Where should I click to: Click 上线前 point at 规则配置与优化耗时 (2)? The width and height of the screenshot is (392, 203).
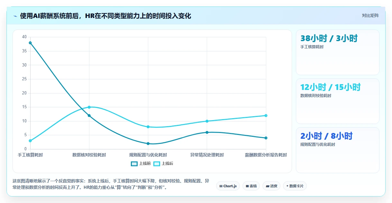pyautogui.click(x=148, y=144)
